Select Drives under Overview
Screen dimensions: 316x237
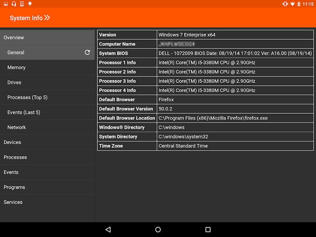[x=47, y=82]
